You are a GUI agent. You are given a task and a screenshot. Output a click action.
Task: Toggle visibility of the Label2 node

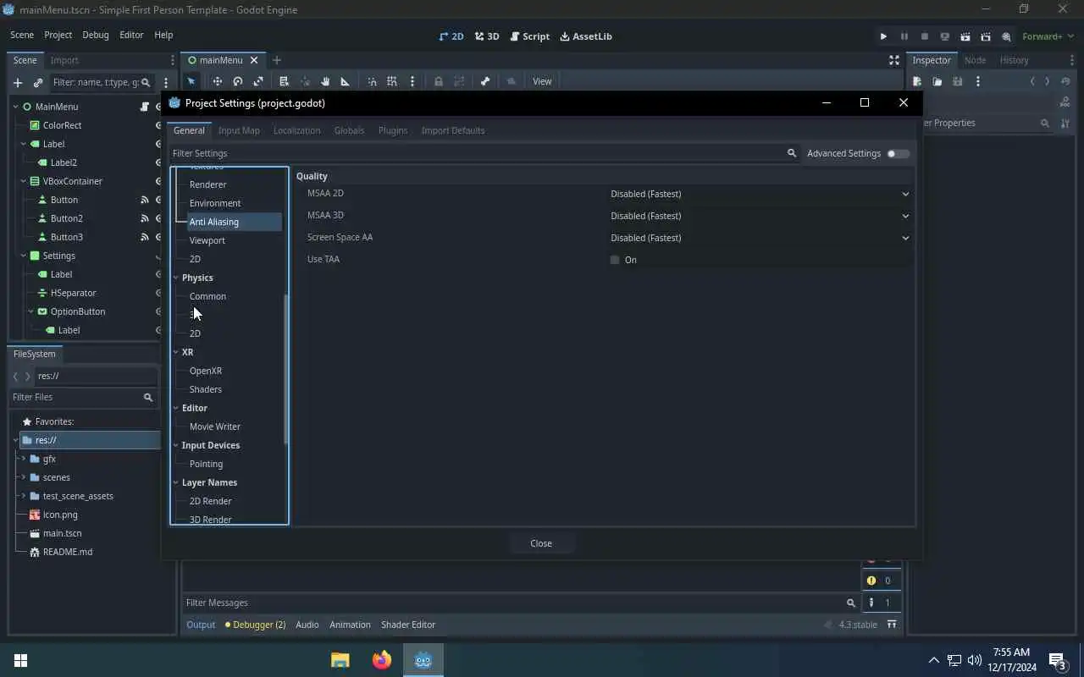click(158, 162)
